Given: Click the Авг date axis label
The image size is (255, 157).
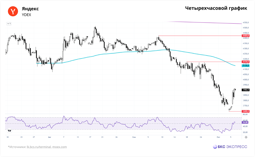Looking at the screenshot, I should [x=50, y=137].
